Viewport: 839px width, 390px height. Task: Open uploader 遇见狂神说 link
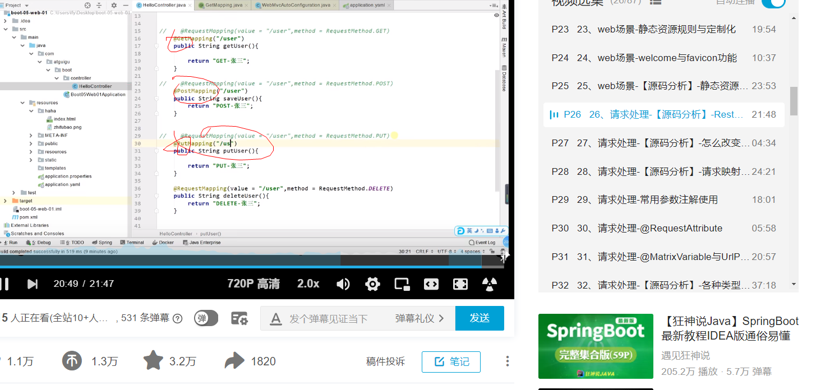(685, 355)
